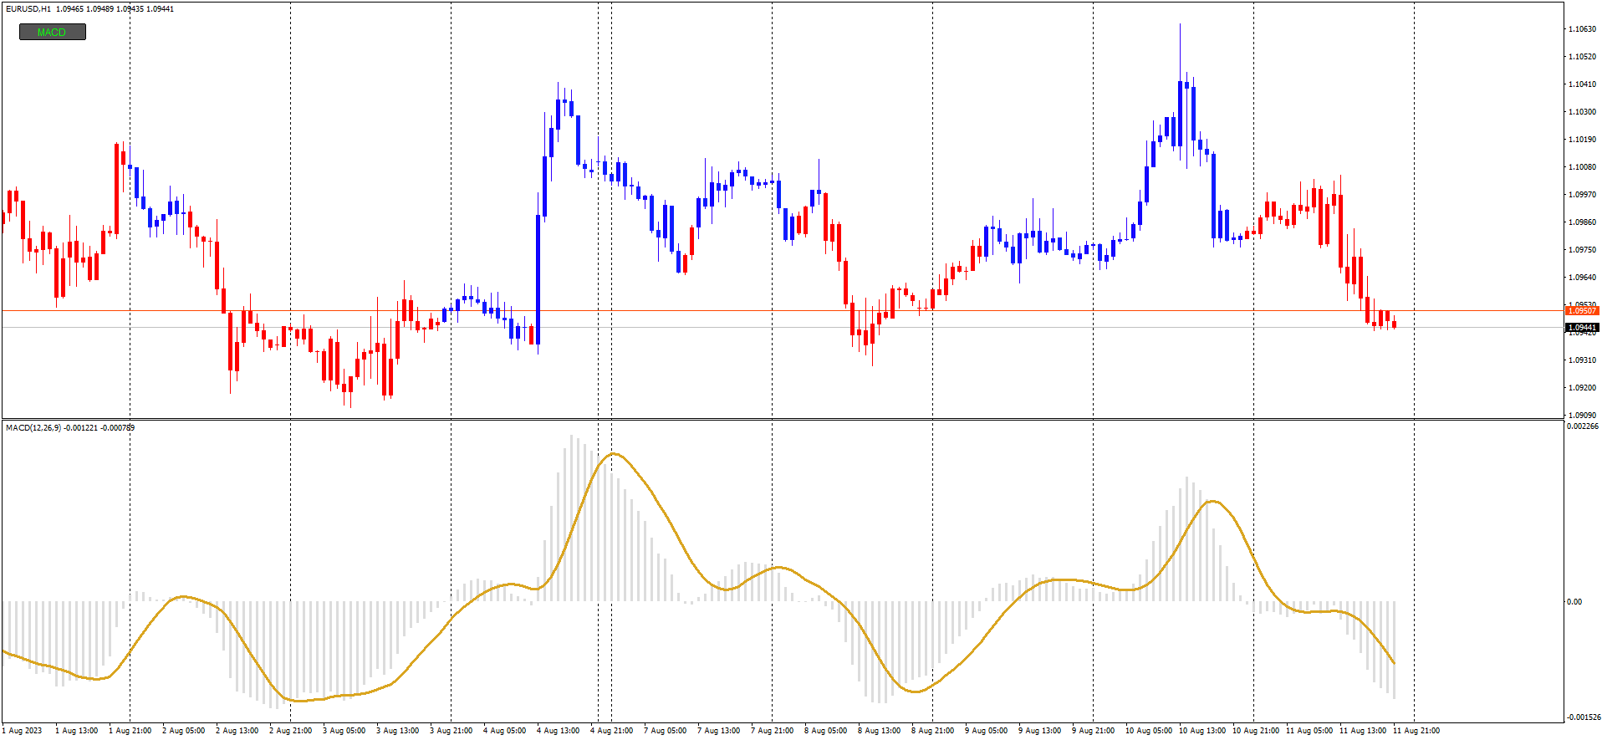Viewport: 1602px width, 740px height.
Task: Click the 0.00 MACD zero level label
Action: click(1574, 602)
